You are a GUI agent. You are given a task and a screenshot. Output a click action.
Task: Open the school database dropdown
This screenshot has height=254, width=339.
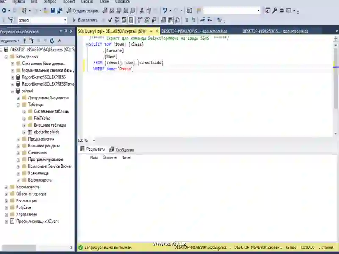coord(65,20)
